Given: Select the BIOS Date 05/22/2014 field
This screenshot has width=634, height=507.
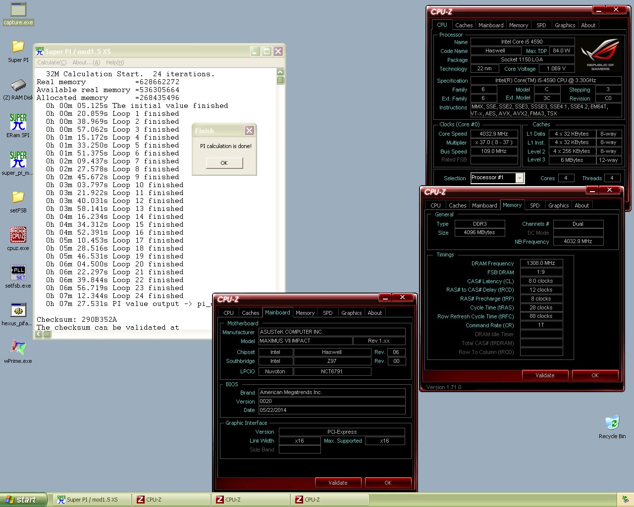Looking at the screenshot, I should [332, 410].
